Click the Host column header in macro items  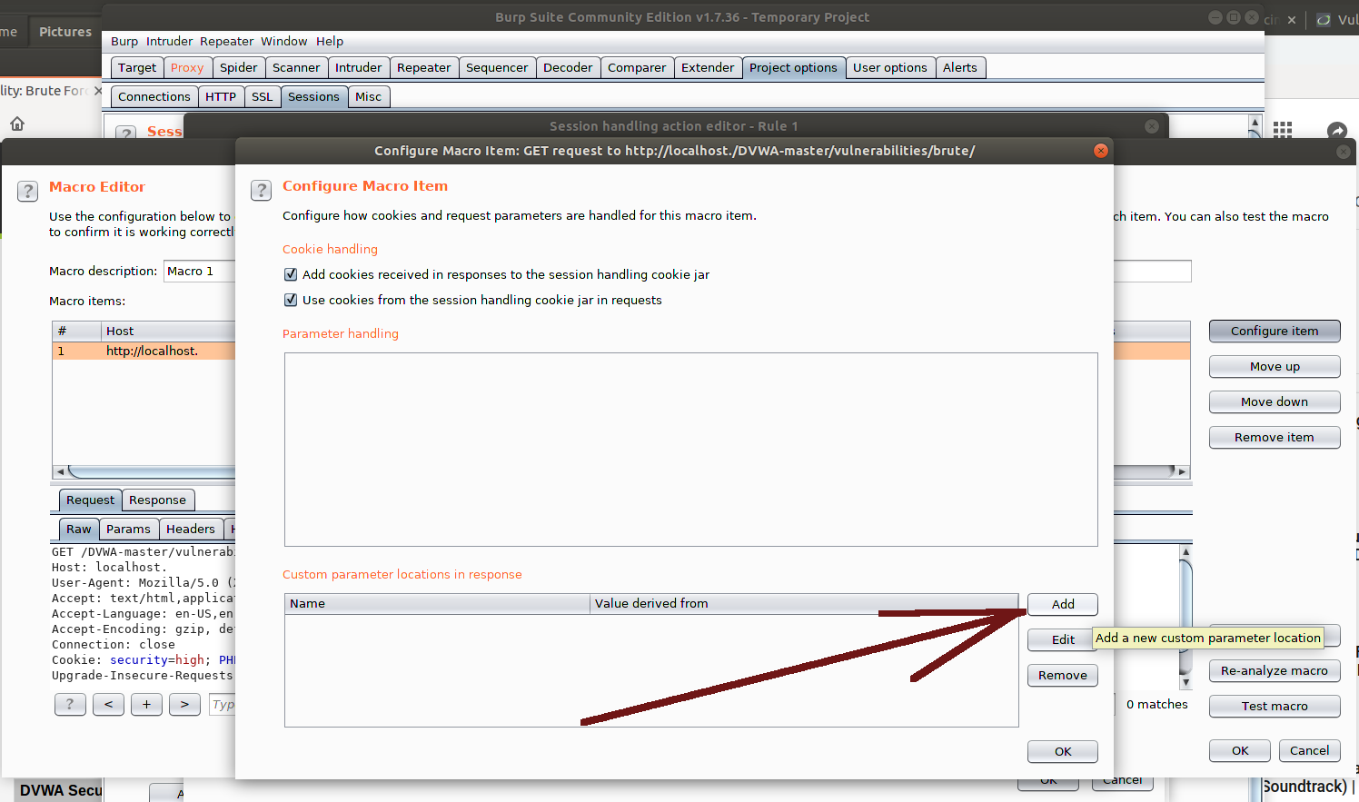pos(169,331)
